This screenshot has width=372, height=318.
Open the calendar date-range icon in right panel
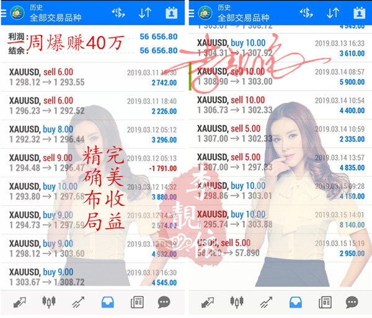pyautogui.click(x=360, y=12)
